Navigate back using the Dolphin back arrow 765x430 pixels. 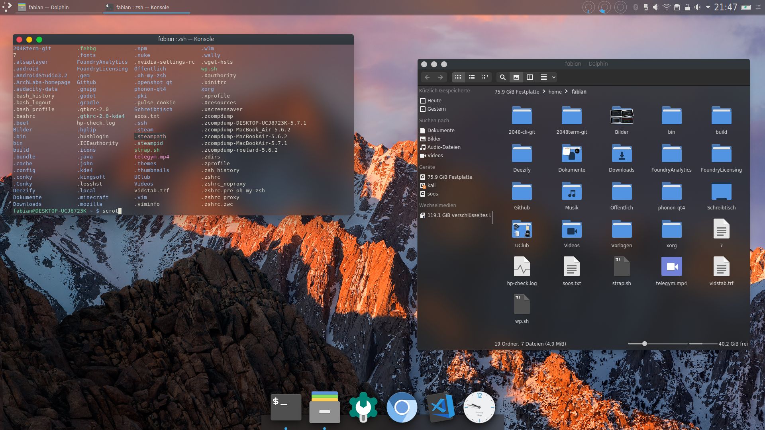[427, 77]
